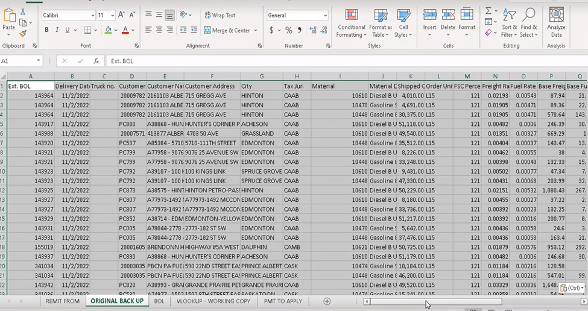Open Format as Table gallery
This screenshot has height=311, width=588.
(x=381, y=23)
